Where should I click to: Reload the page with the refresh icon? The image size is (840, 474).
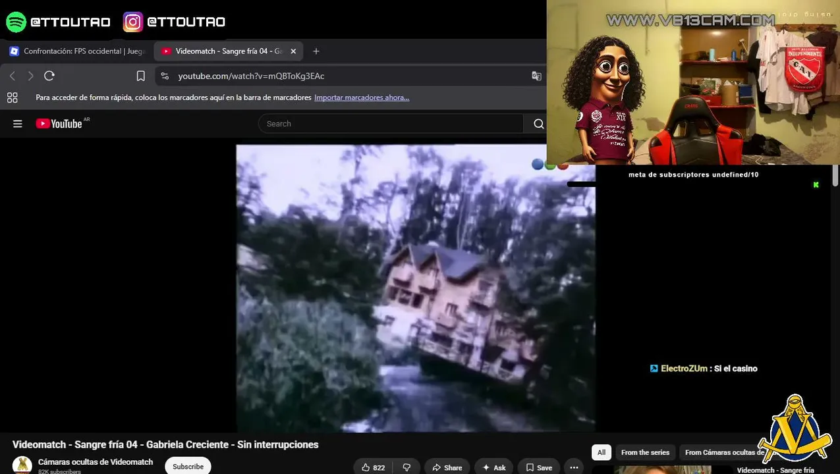[x=49, y=76]
